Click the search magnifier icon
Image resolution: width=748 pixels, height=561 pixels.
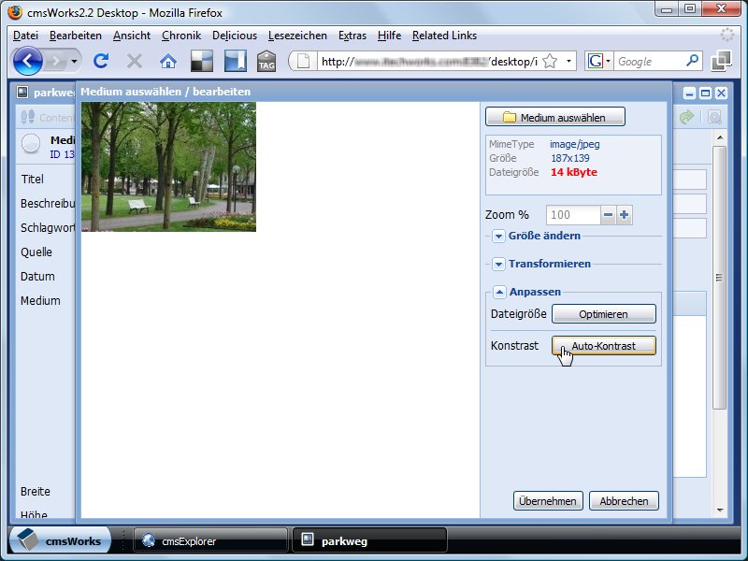(x=692, y=61)
